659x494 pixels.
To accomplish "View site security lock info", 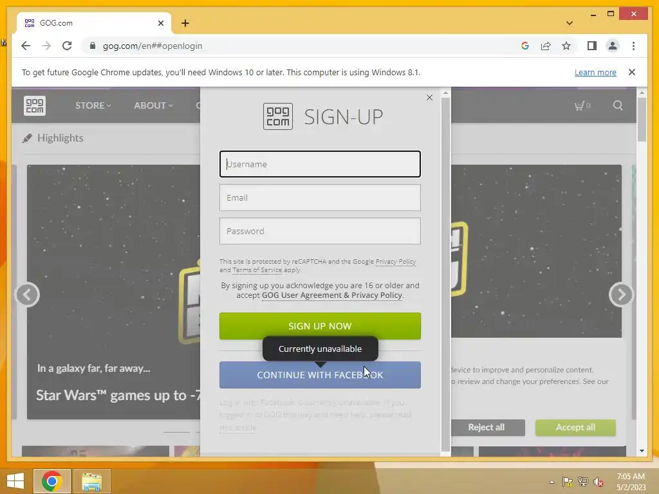I will pyautogui.click(x=93, y=46).
